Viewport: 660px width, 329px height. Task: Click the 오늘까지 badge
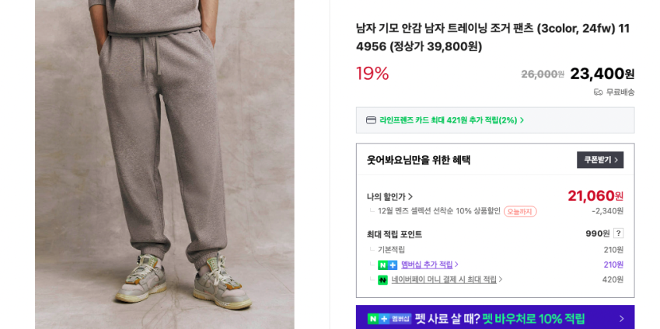point(520,211)
